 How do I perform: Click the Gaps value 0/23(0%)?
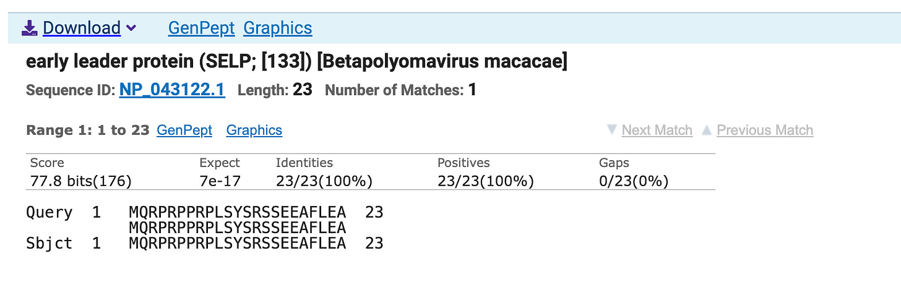tap(634, 181)
